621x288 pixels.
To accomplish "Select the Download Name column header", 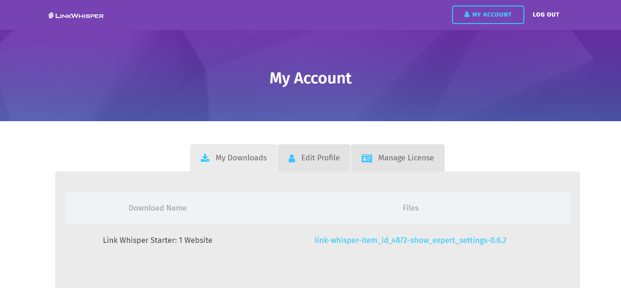I will tap(157, 208).
